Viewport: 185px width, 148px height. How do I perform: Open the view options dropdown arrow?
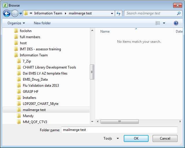tap(164, 23)
